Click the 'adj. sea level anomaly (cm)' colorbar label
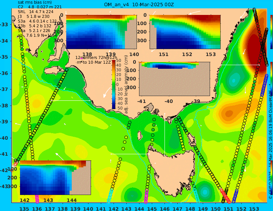 pyautogui.click(x=126, y=84)
